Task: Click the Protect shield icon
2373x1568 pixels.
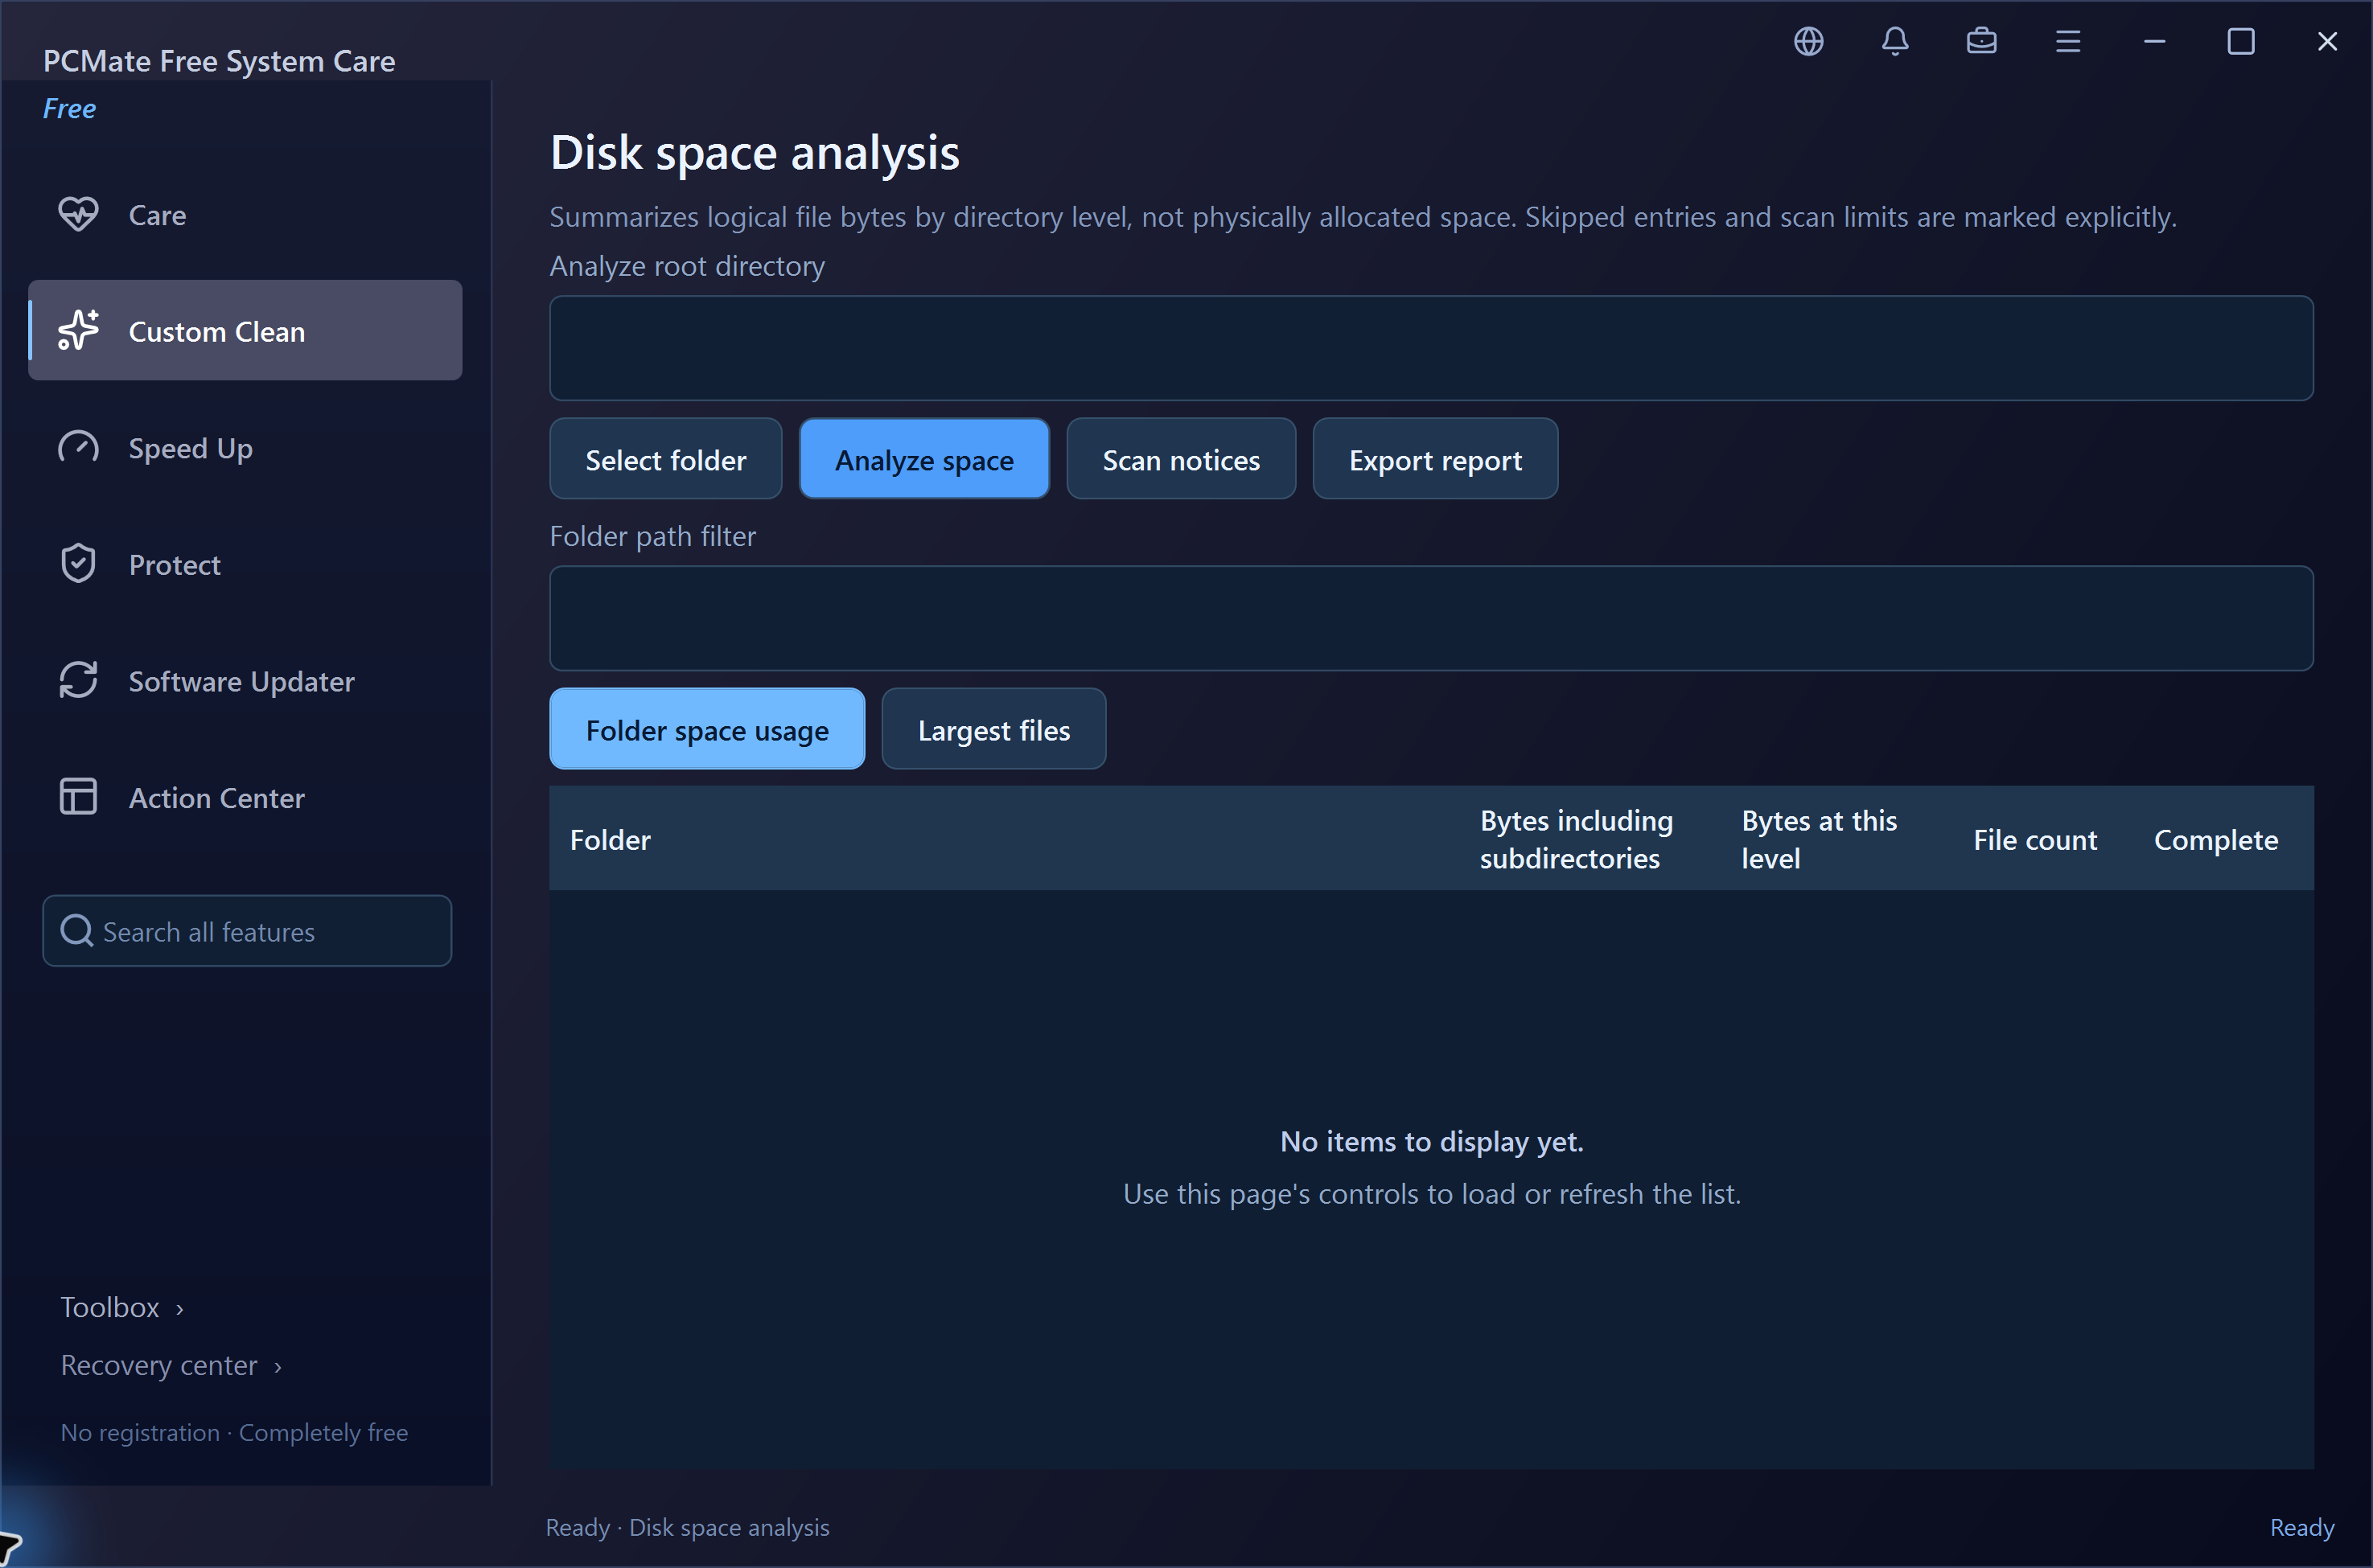Action: coord(78,564)
